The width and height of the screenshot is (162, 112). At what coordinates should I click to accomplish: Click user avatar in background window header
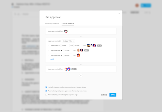click(137, 5)
